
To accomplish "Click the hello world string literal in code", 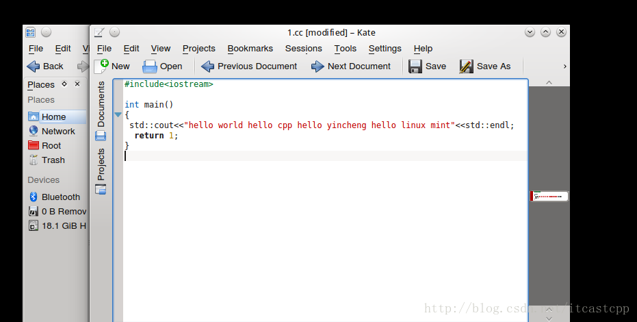I will pos(320,125).
